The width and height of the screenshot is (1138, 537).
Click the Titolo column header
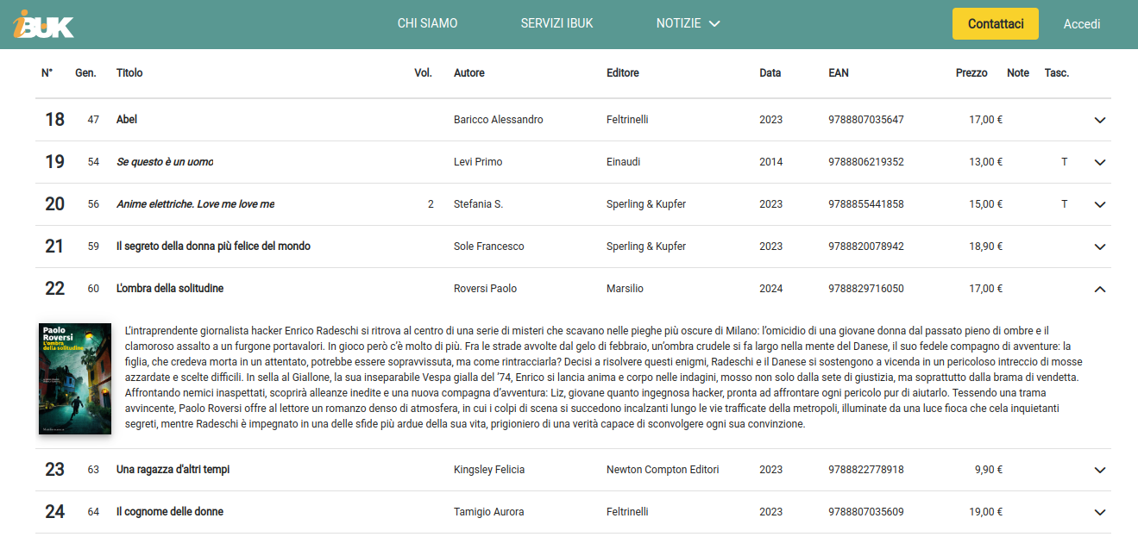129,73
